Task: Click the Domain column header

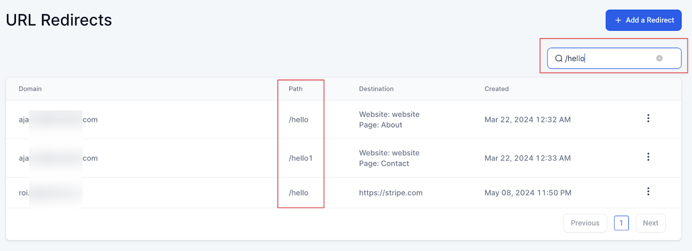Action: tap(30, 89)
